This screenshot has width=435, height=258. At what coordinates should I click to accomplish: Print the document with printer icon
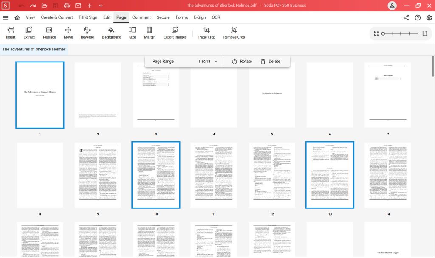click(x=67, y=6)
